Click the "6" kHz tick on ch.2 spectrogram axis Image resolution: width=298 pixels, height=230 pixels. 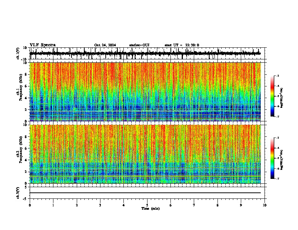click(26, 148)
